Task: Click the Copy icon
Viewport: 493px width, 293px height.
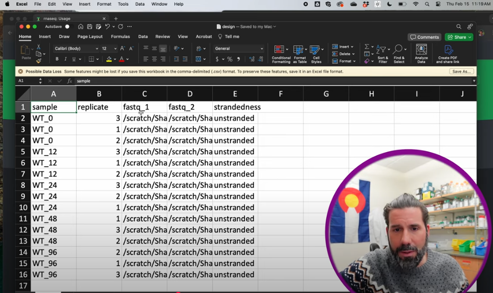Action: [x=39, y=54]
